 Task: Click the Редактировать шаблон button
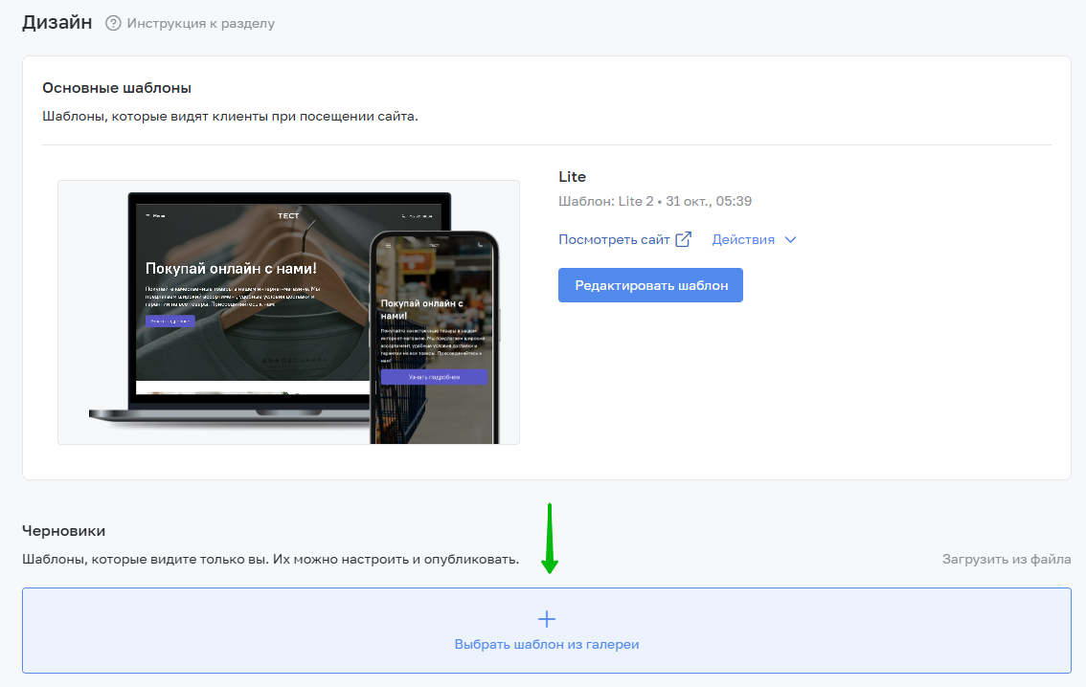[650, 285]
